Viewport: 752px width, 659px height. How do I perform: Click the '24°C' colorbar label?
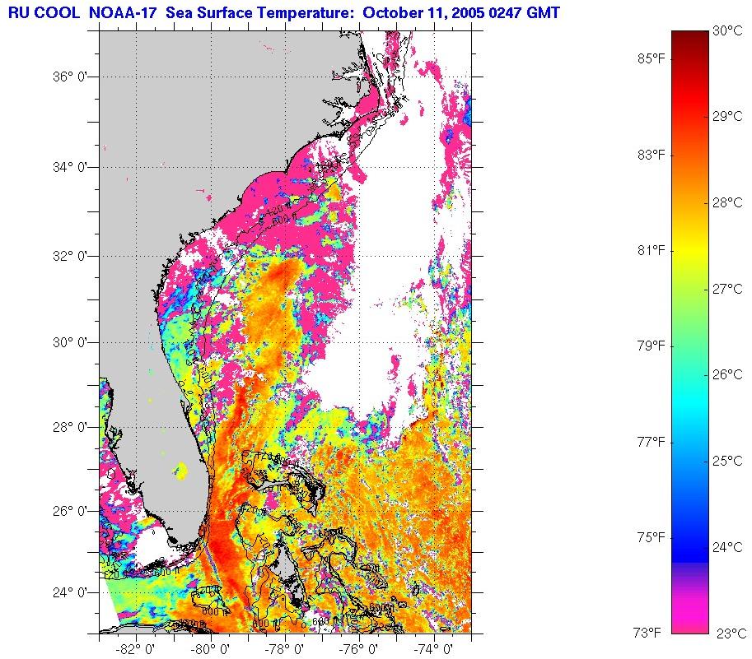[x=727, y=547]
